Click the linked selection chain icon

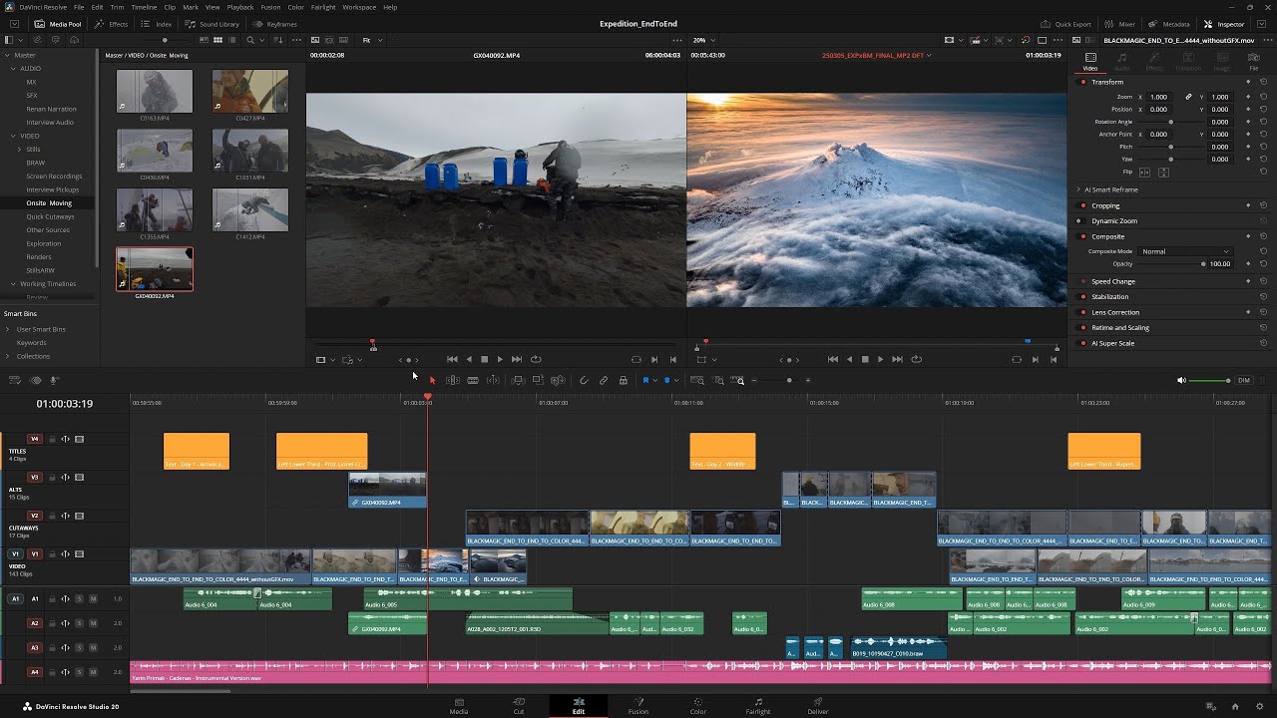tap(604, 380)
